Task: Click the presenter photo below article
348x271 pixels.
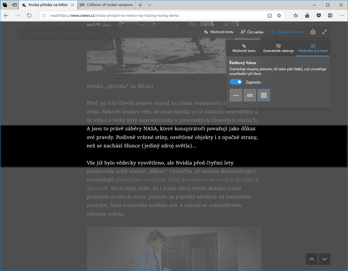Action: (174, 249)
